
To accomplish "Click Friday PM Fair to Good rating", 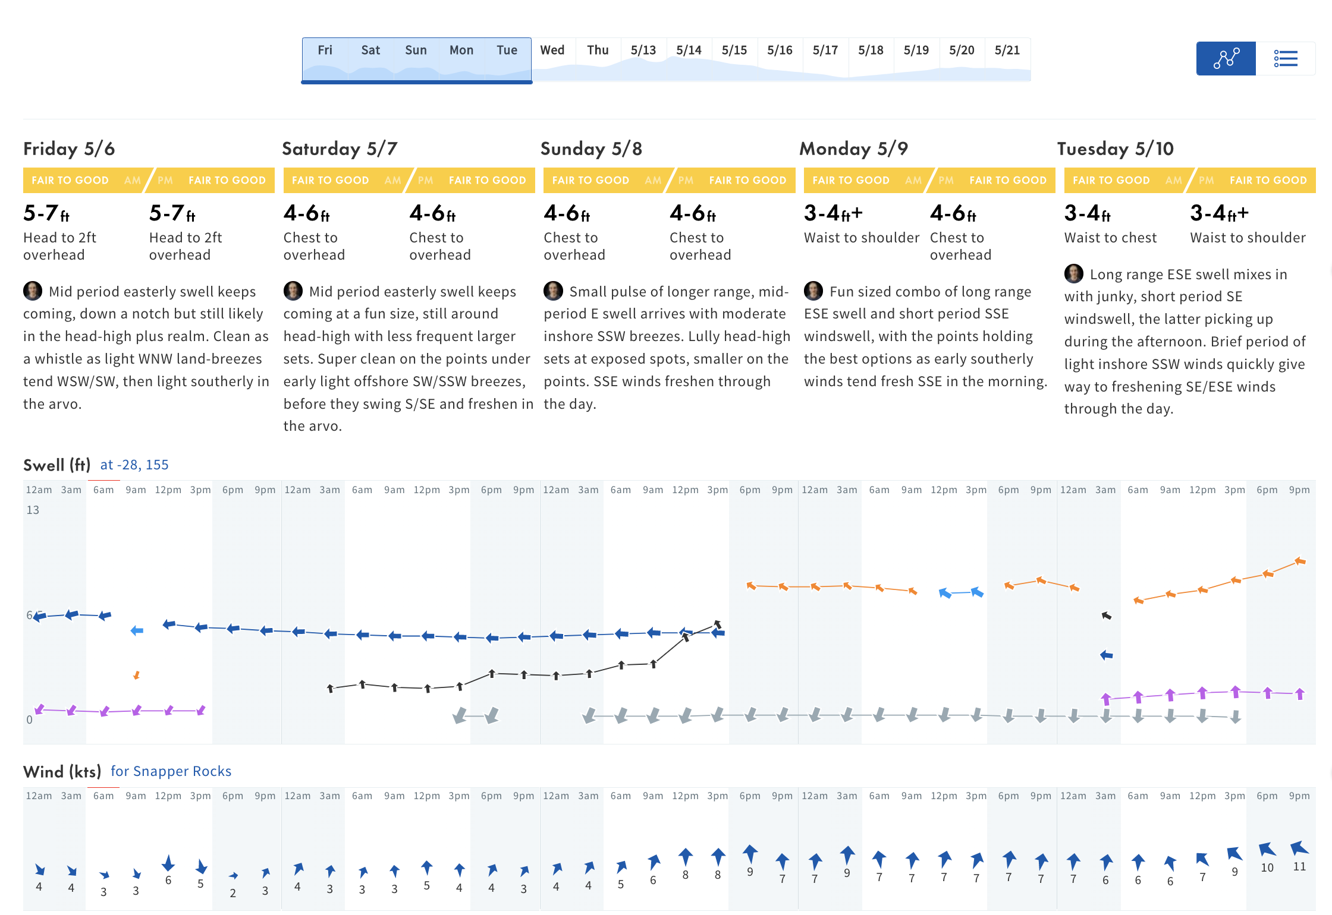I will (x=212, y=180).
